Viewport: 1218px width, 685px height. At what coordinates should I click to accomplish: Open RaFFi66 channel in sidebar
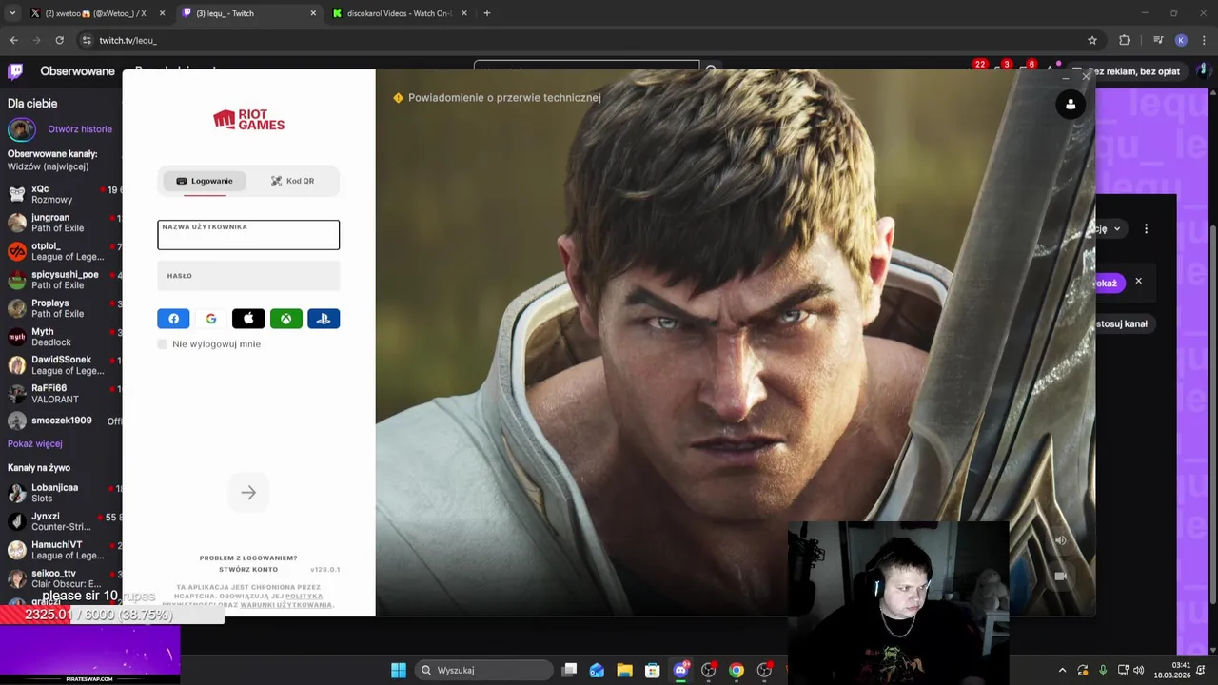point(62,394)
